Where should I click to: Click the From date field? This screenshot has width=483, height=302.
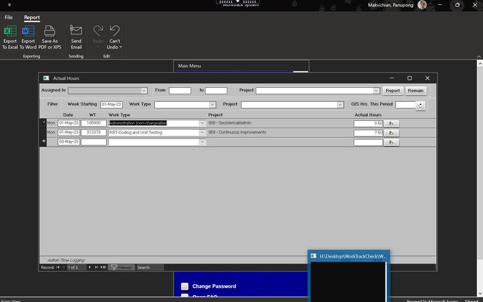pyautogui.click(x=180, y=91)
